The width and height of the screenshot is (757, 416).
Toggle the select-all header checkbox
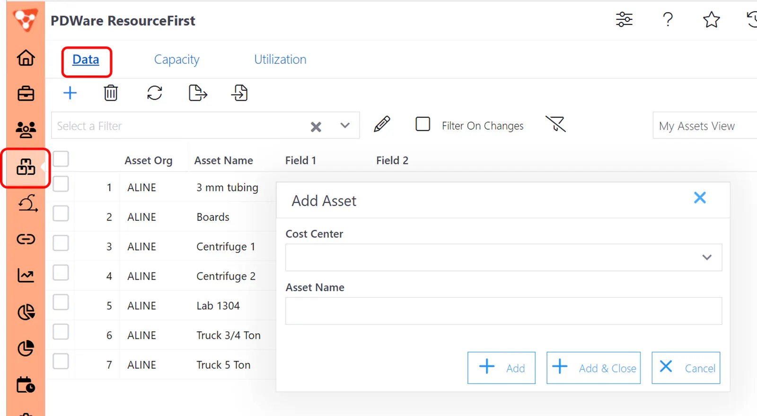point(61,159)
